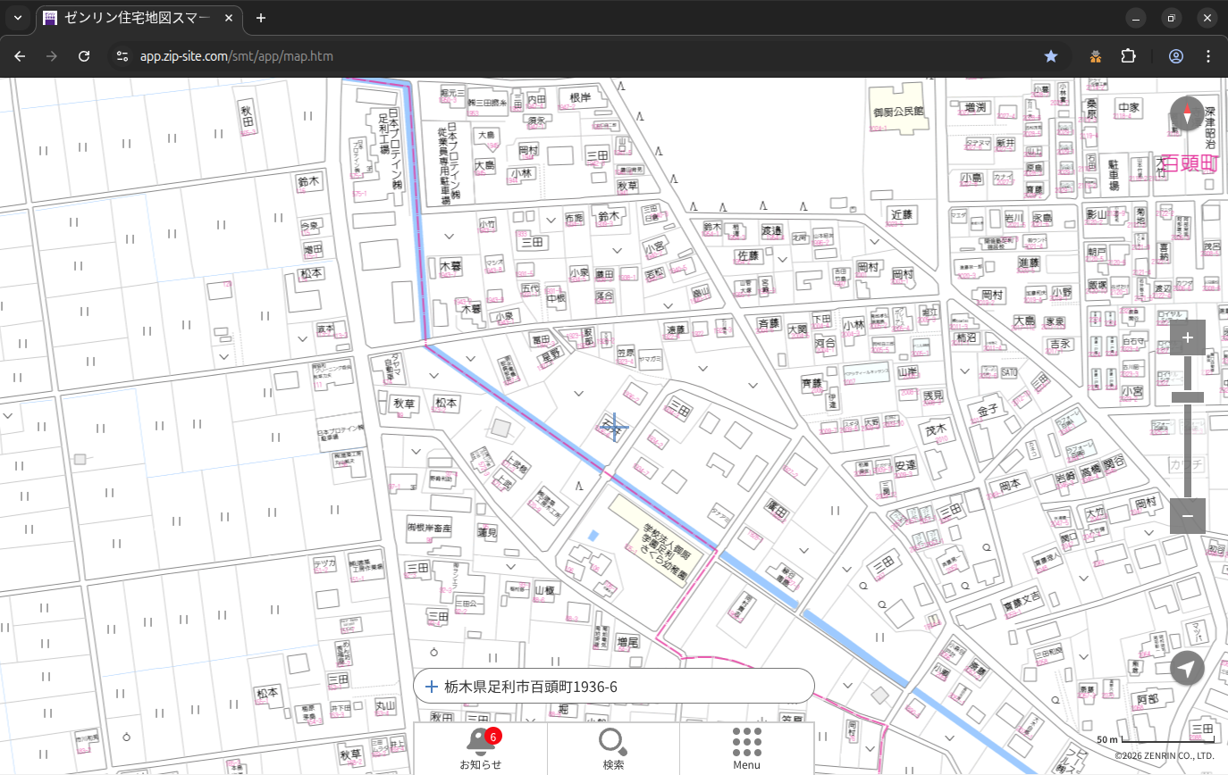This screenshot has height=775, width=1228.
Task: View site information in address bar
Action: [122, 56]
